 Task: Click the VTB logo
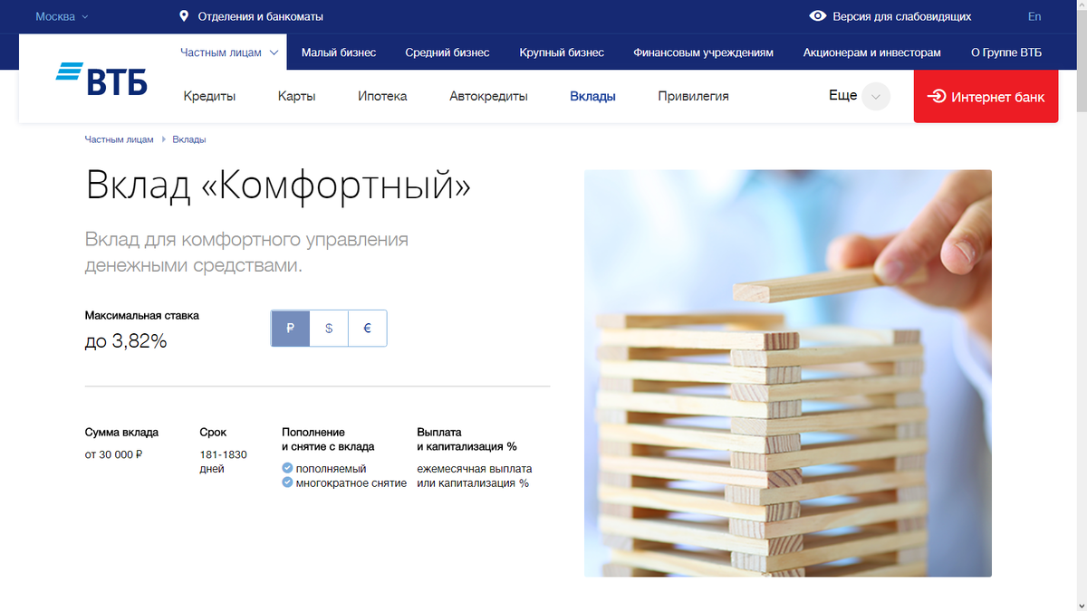(x=101, y=79)
